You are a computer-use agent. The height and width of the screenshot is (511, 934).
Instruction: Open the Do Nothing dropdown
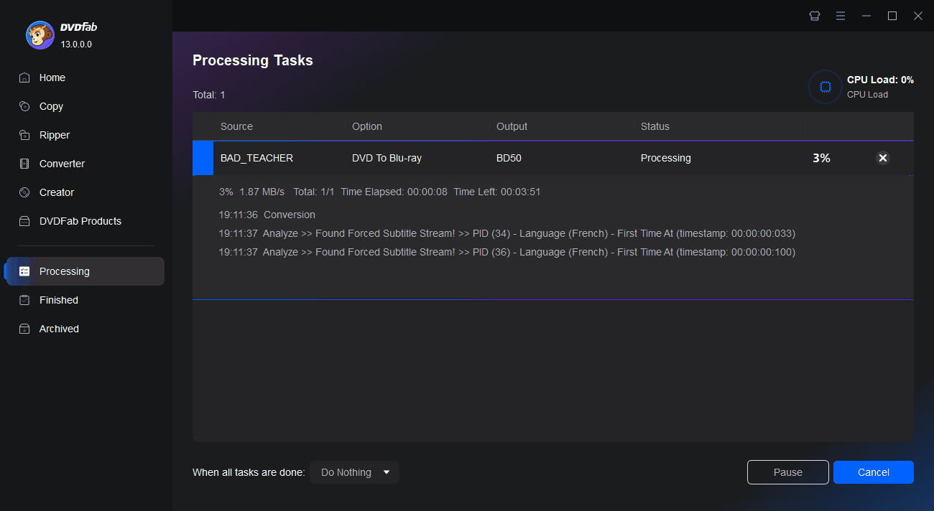point(354,472)
